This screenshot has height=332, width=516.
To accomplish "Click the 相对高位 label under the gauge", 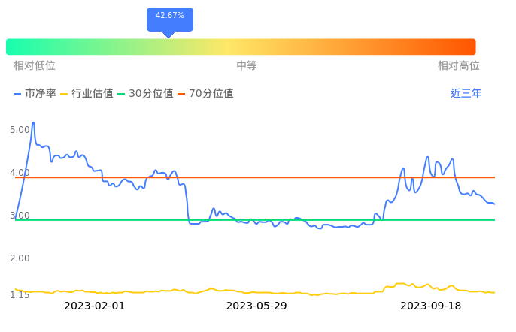I will 458,66.
